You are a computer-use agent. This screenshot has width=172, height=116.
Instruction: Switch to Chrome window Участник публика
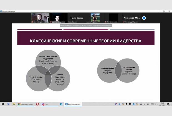tap(26, 104)
